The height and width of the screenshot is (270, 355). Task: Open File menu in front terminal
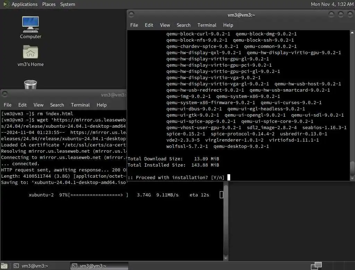[134, 25]
